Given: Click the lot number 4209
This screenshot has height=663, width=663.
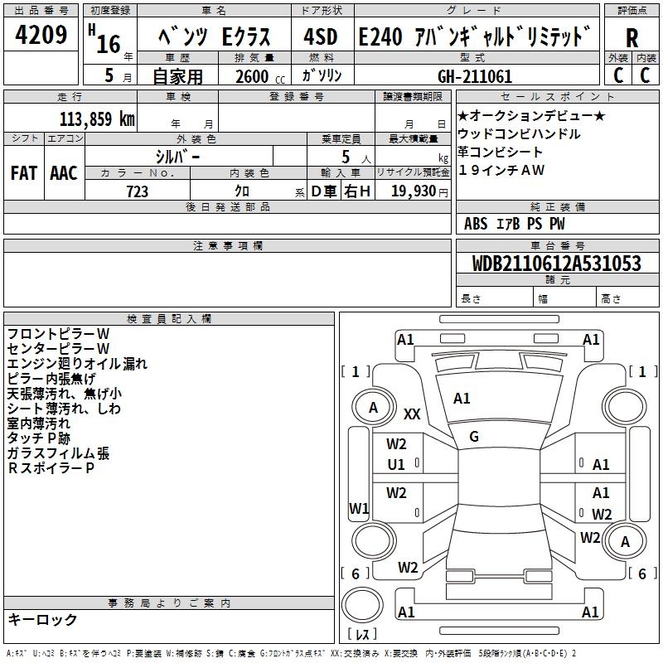Looking at the screenshot, I should [x=41, y=35].
